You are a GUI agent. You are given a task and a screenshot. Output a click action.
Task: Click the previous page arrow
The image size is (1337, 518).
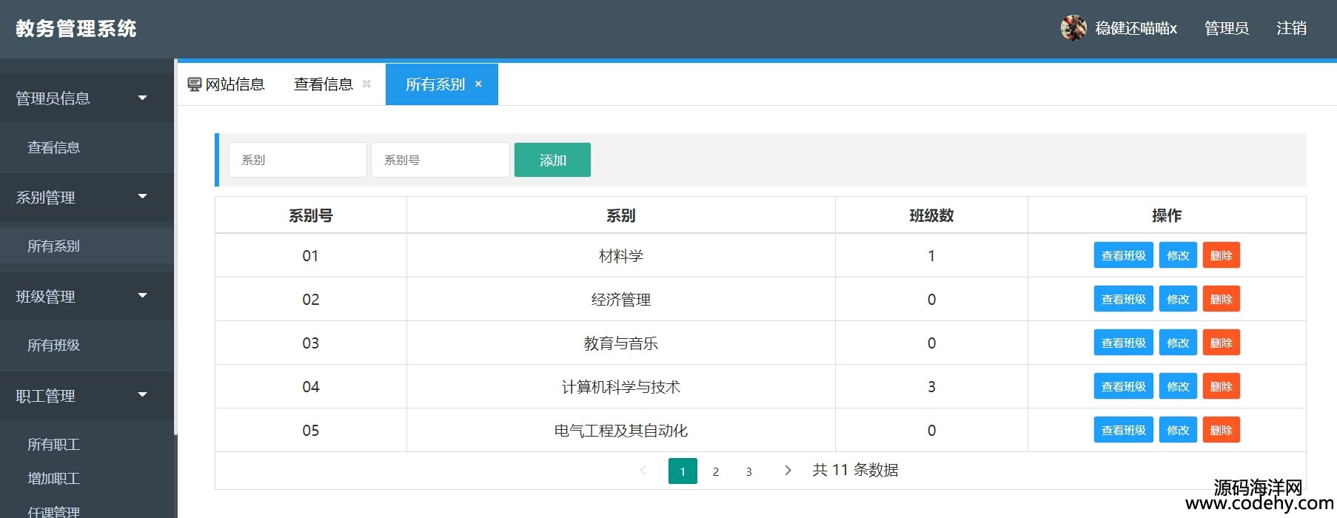tap(643, 470)
